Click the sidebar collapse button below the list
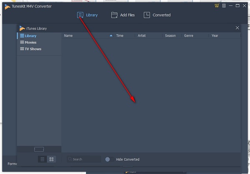This screenshot has width=250, height=174. [x=39, y=149]
